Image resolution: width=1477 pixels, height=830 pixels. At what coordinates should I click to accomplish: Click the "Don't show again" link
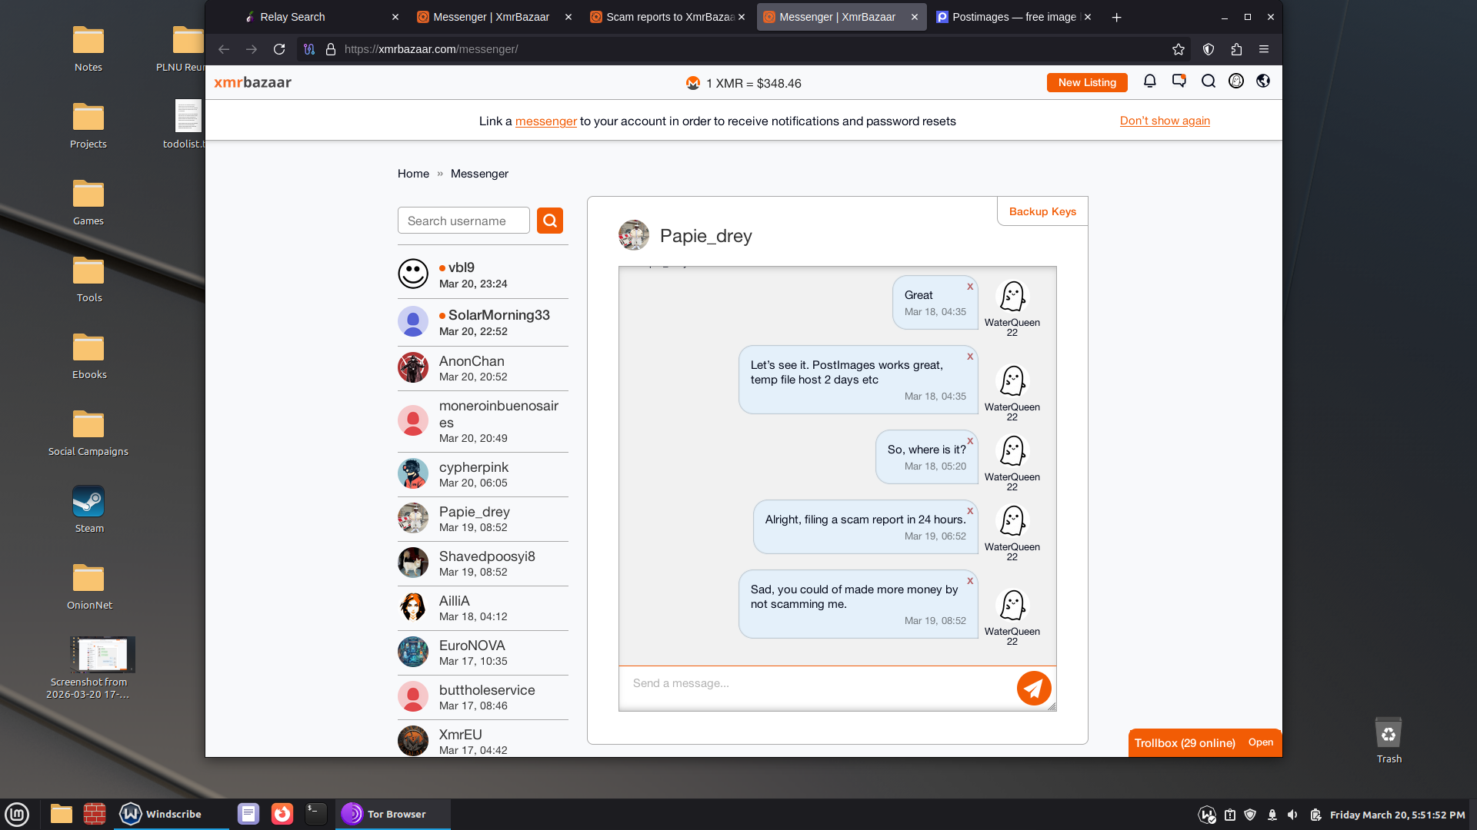click(1164, 121)
